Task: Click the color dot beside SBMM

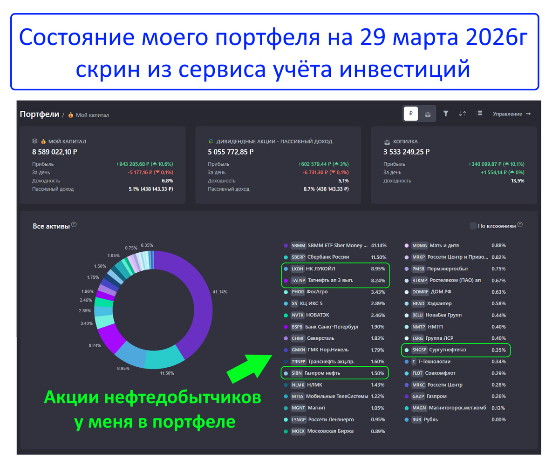Action: [286, 246]
